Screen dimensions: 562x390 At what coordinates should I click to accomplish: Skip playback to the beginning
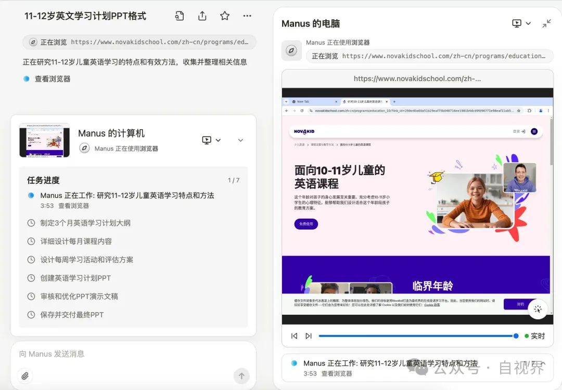[x=295, y=336]
